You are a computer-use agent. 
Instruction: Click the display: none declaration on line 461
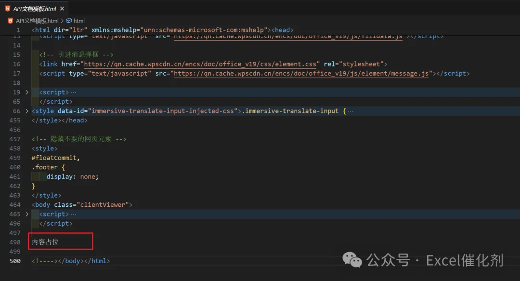point(72,177)
